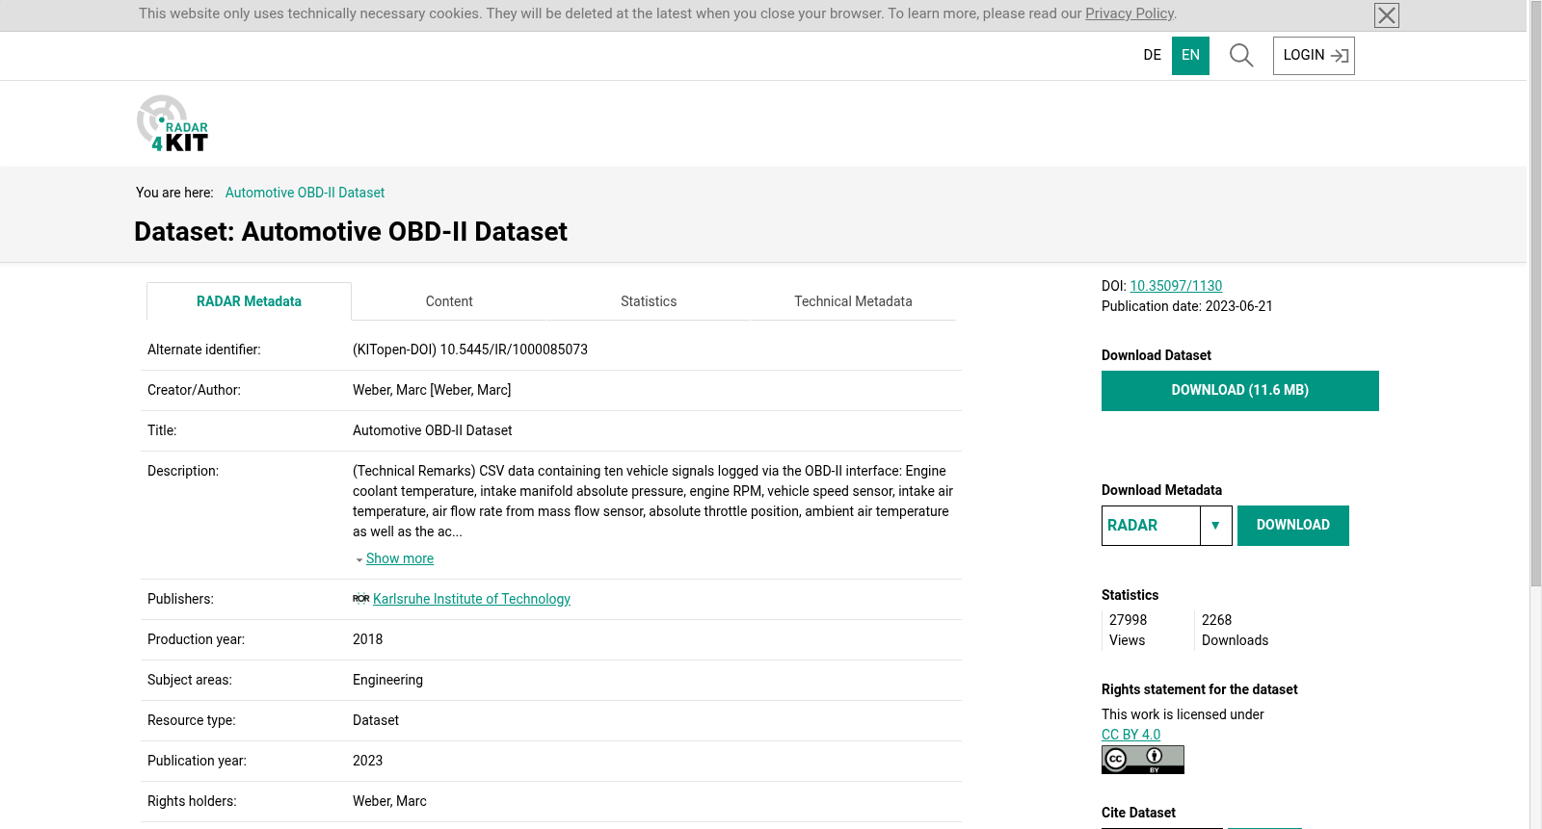Click the RADAR4KIT logo
Screen dimensions: 1542x829
173,123
